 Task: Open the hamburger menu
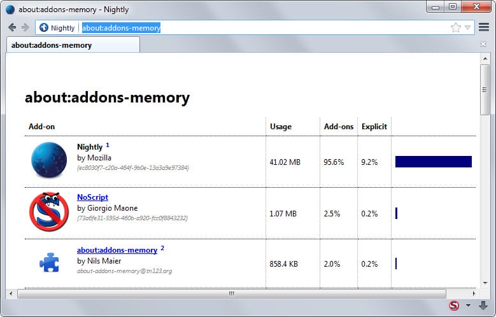point(484,27)
